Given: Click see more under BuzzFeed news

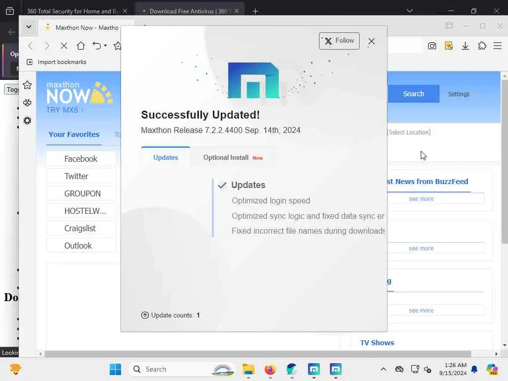Looking at the screenshot, I should (x=421, y=199).
